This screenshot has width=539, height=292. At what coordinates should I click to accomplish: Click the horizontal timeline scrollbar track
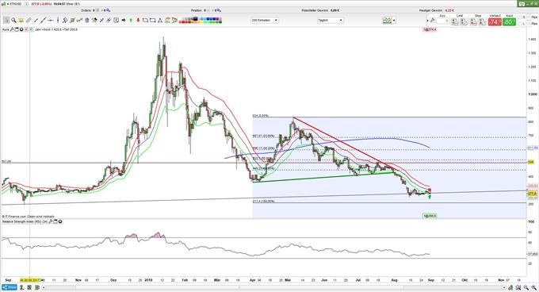click(x=273, y=287)
